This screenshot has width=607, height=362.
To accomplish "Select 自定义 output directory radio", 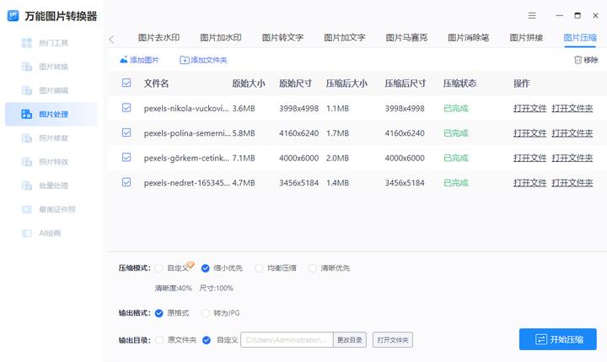I will pyautogui.click(x=207, y=340).
